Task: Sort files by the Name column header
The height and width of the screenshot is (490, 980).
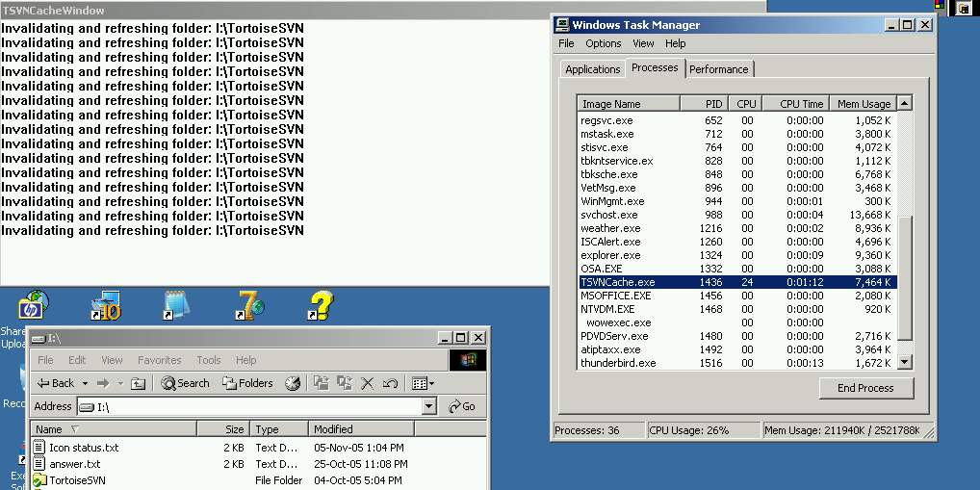Action: point(115,429)
